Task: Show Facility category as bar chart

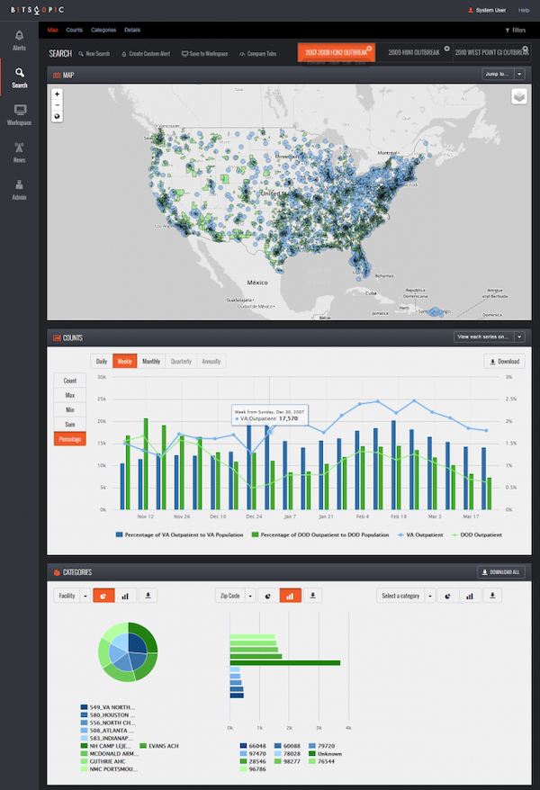Action: pos(125,596)
